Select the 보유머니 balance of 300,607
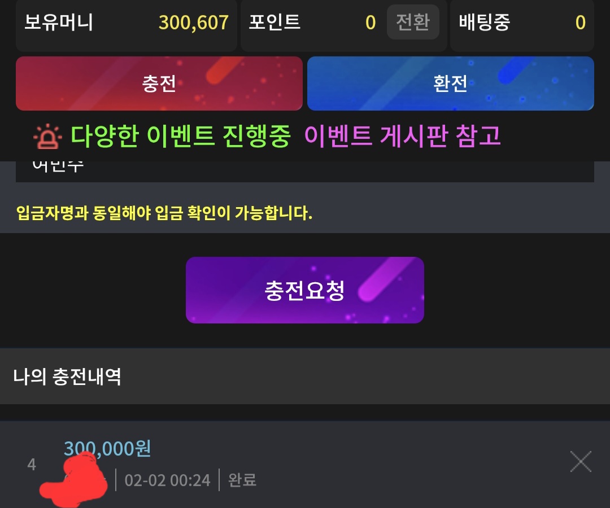610x508 pixels. click(193, 23)
